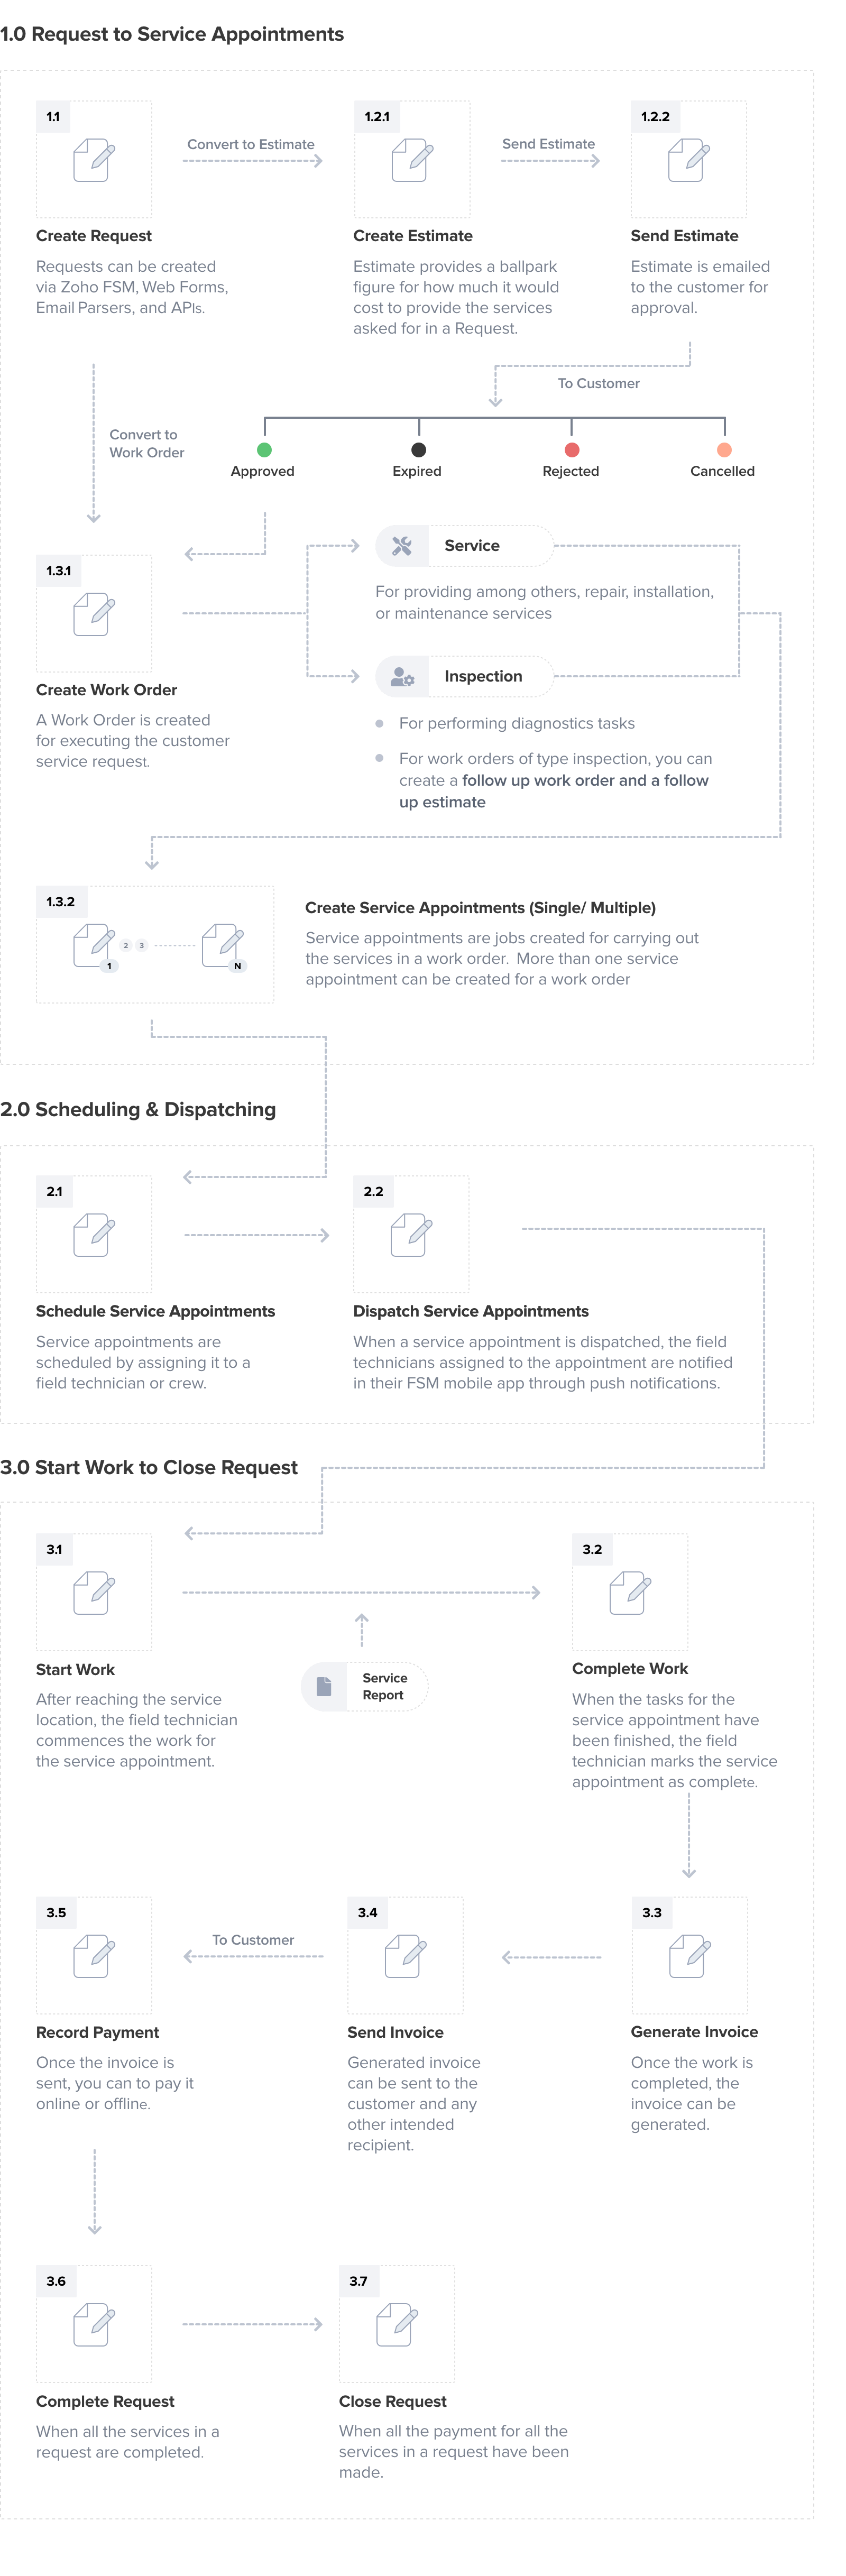Click the Create Work Order icon

pos(94,614)
